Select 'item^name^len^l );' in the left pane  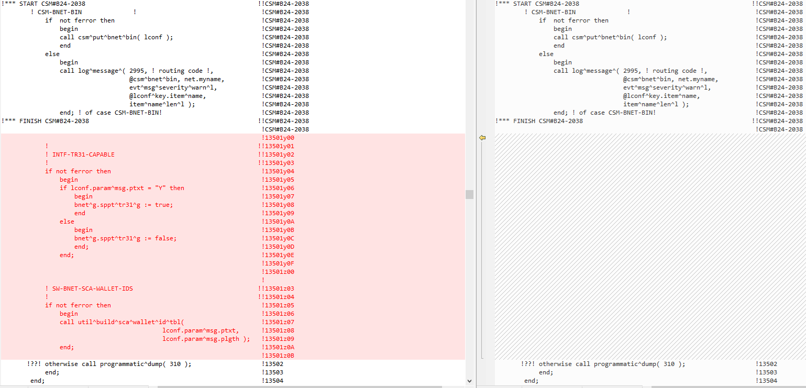[x=162, y=104]
